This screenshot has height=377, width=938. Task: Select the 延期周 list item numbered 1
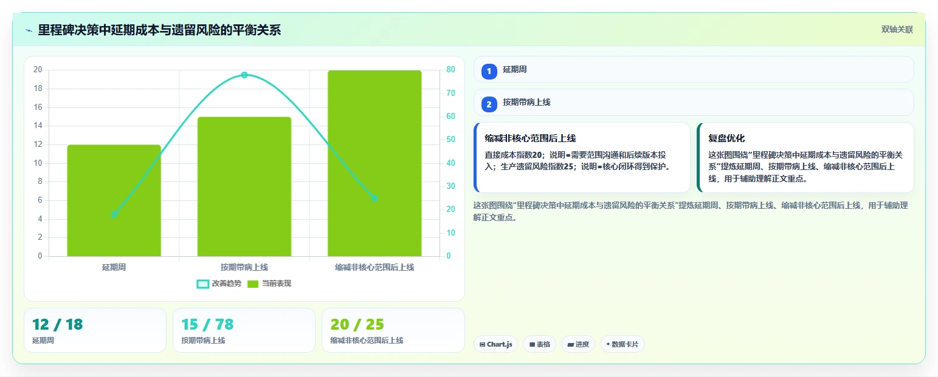coord(694,69)
